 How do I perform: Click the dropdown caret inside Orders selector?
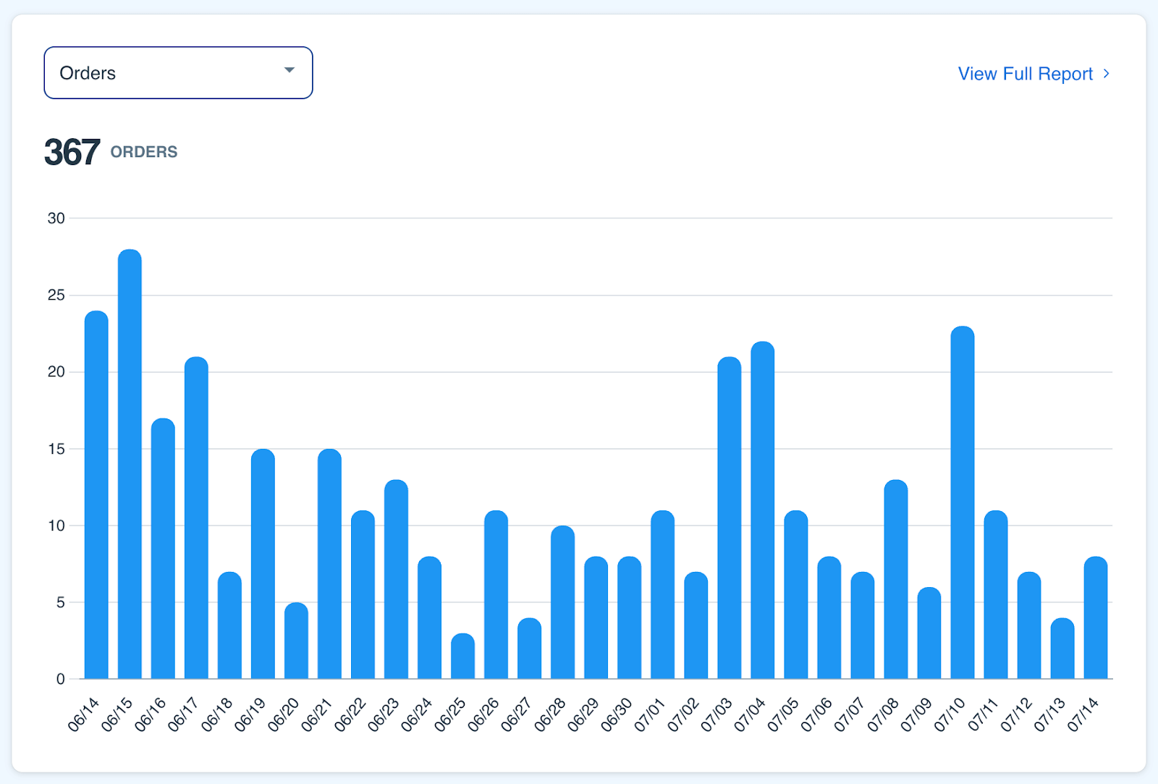tap(289, 70)
